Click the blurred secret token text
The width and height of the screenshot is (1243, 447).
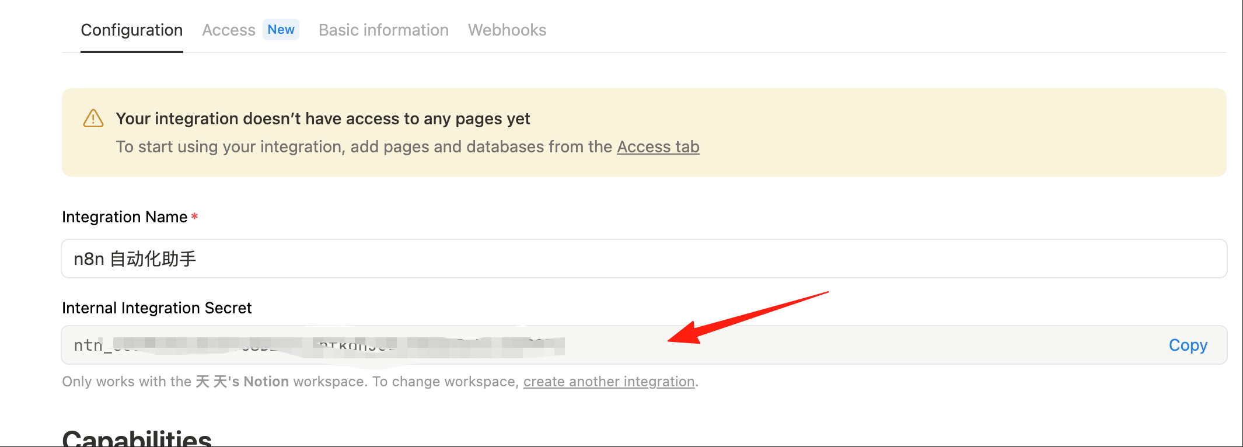tap(319, 345)
